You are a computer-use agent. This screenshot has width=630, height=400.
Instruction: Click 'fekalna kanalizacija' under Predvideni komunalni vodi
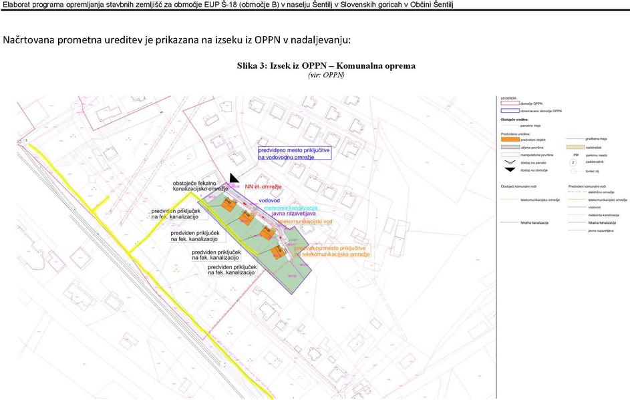pyautogui.click(x=602, y=222)
